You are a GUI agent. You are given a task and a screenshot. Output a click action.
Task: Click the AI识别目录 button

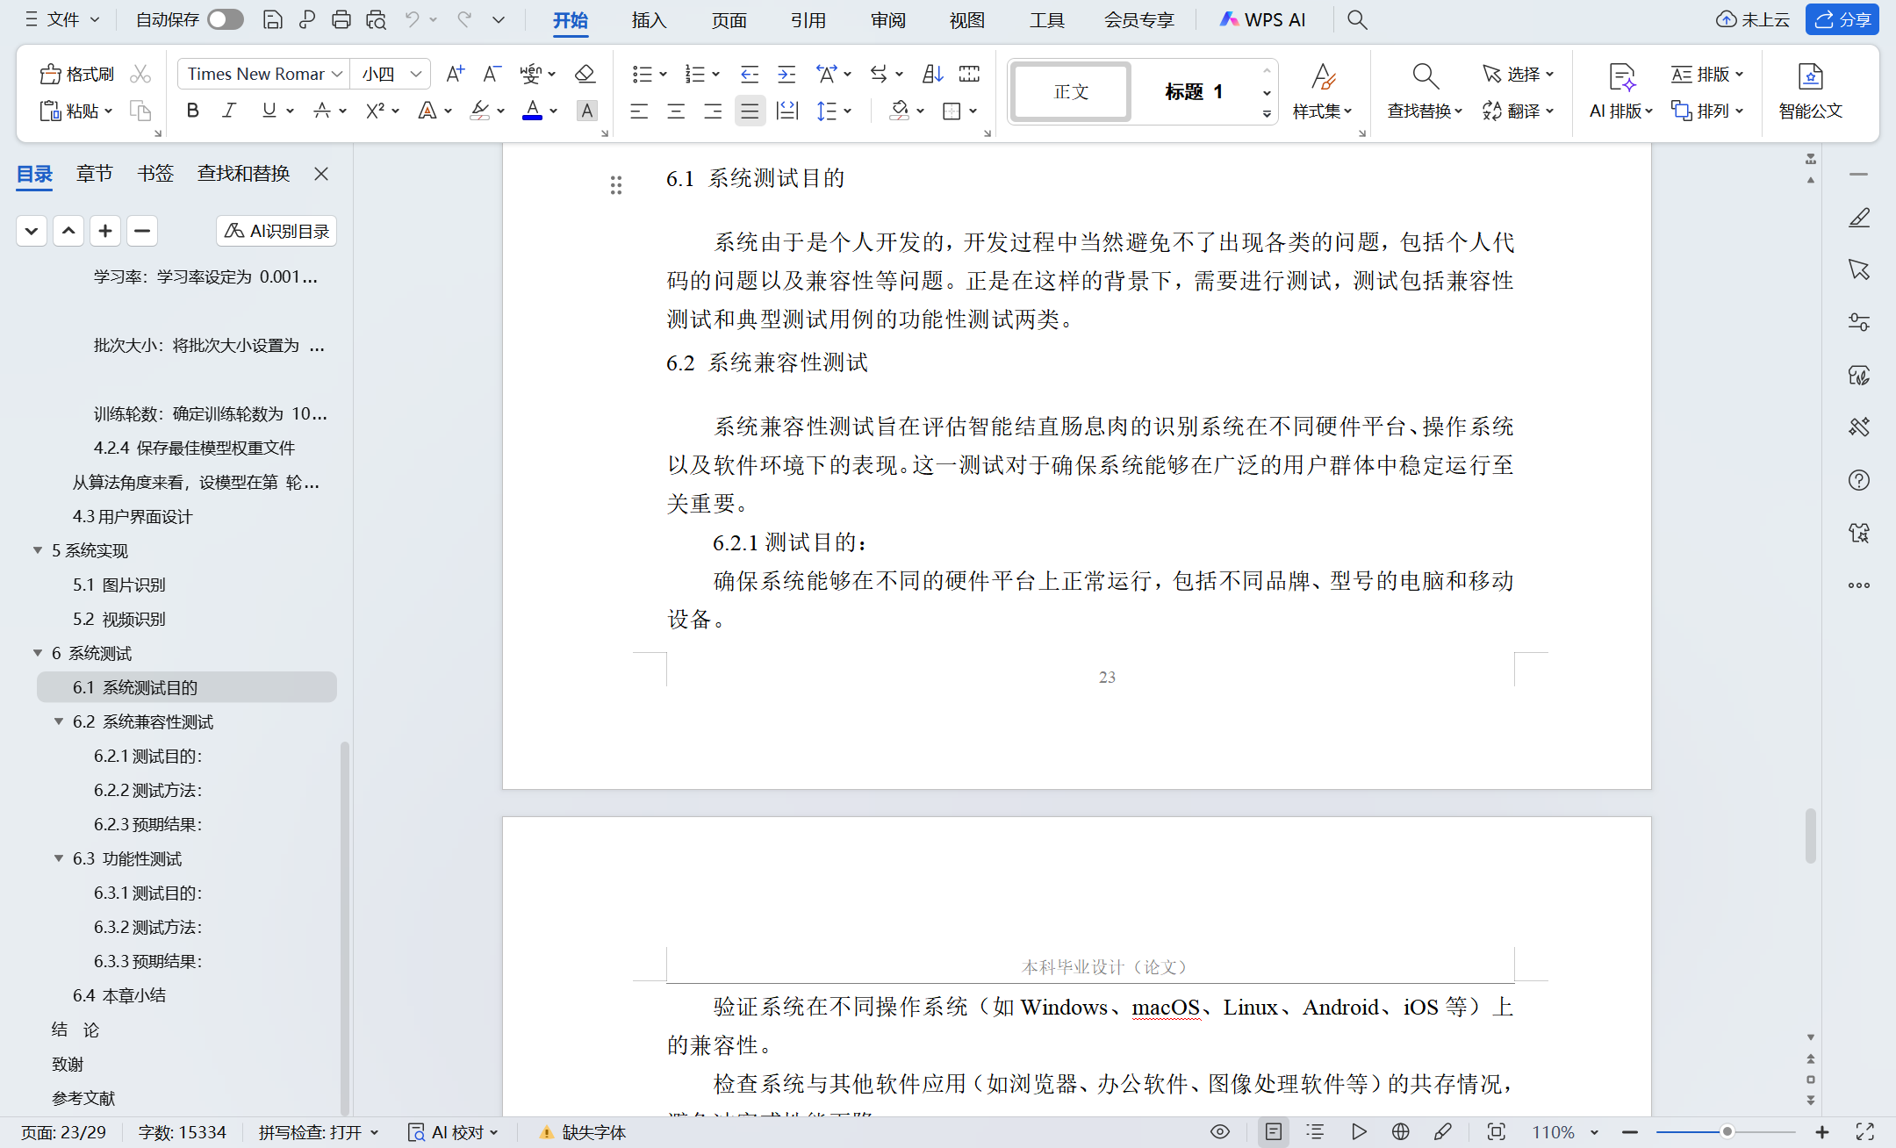point(276,231)
